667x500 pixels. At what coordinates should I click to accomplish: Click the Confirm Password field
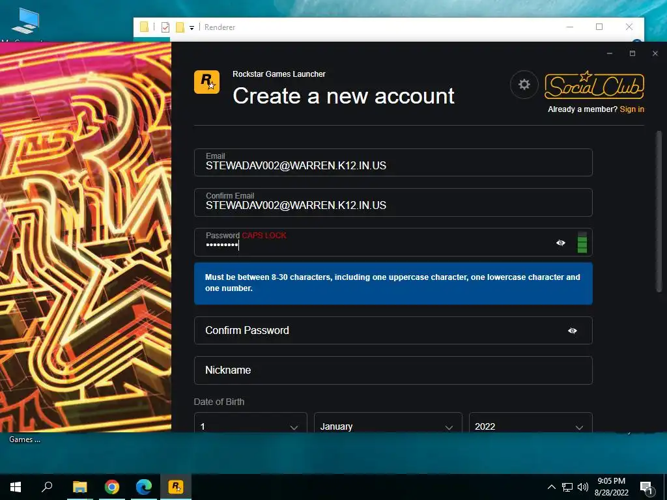pyautogui.click(x=393, y=330)
